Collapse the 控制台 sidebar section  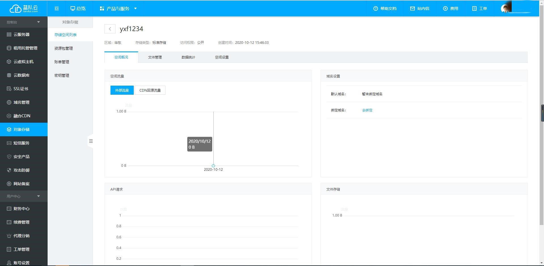click(39, 22)
